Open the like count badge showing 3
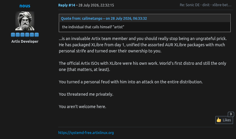This screenshot has height=139, width=236. point(231,114)
